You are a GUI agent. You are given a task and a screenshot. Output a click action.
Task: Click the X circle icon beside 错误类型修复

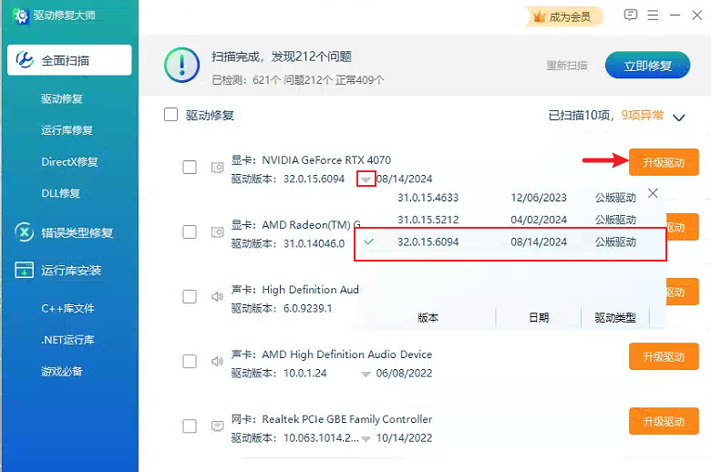tap(24, 232)
